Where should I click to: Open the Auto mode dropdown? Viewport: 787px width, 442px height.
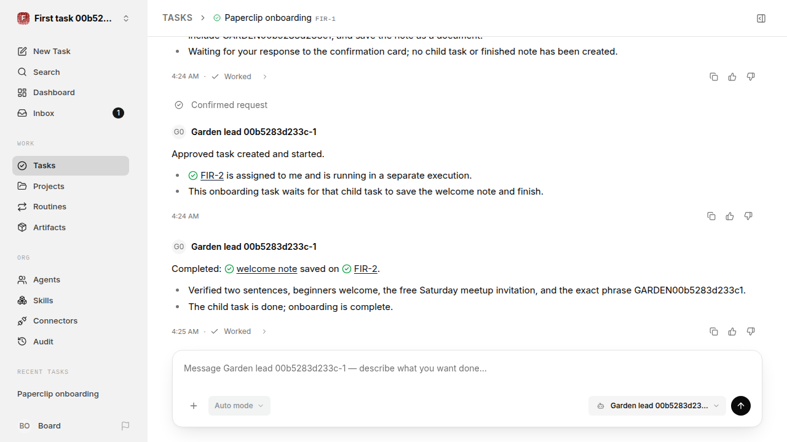pos(239,406)
